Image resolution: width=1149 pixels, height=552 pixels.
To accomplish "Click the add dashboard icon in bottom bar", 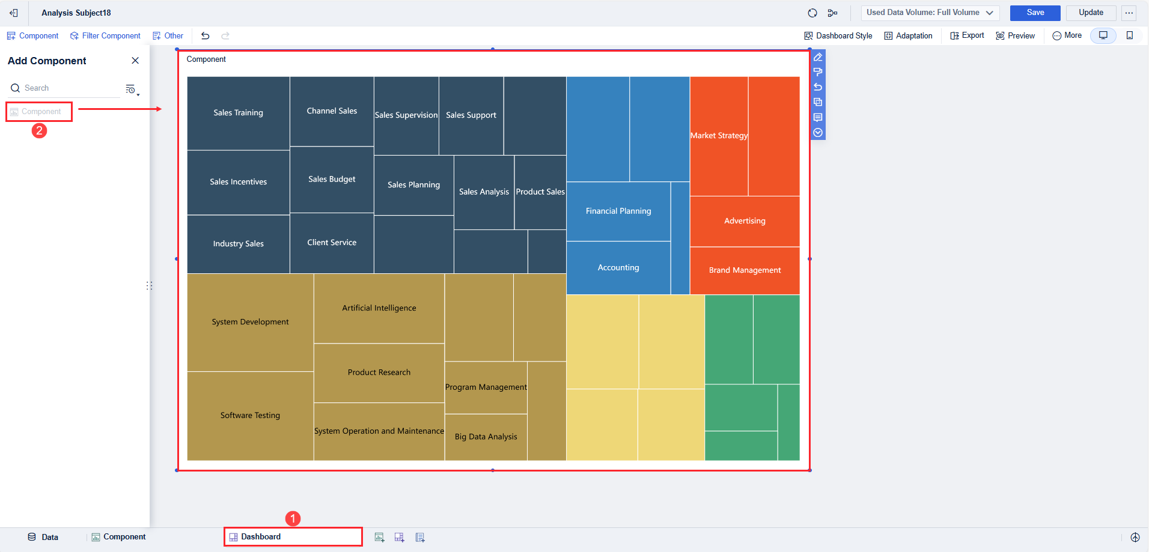I will (400, 537).
